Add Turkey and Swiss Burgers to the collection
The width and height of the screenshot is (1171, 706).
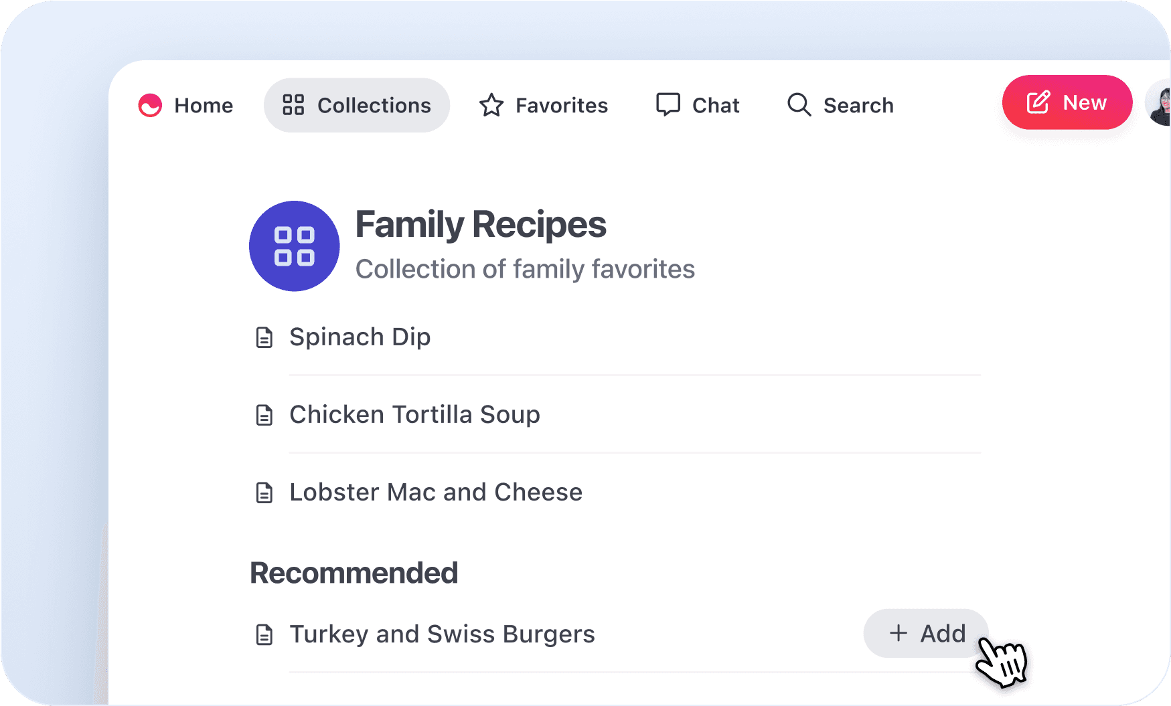[x=926, y=633]
